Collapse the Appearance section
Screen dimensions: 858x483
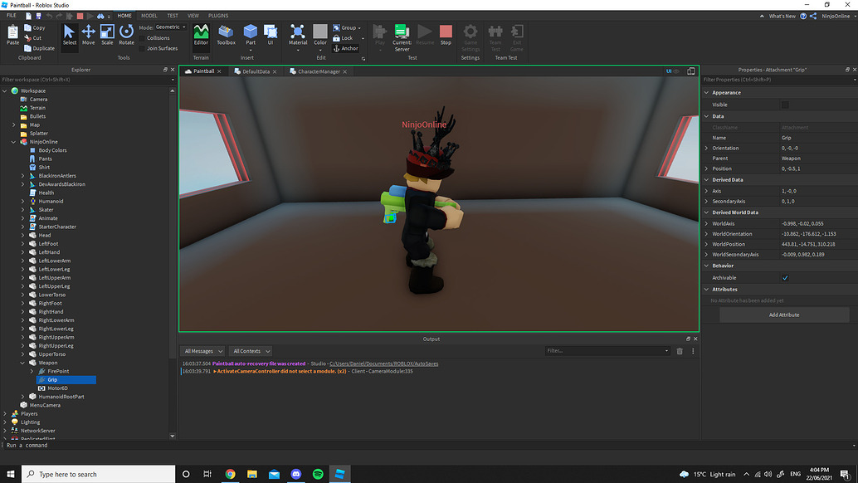(x=706, y=93)
